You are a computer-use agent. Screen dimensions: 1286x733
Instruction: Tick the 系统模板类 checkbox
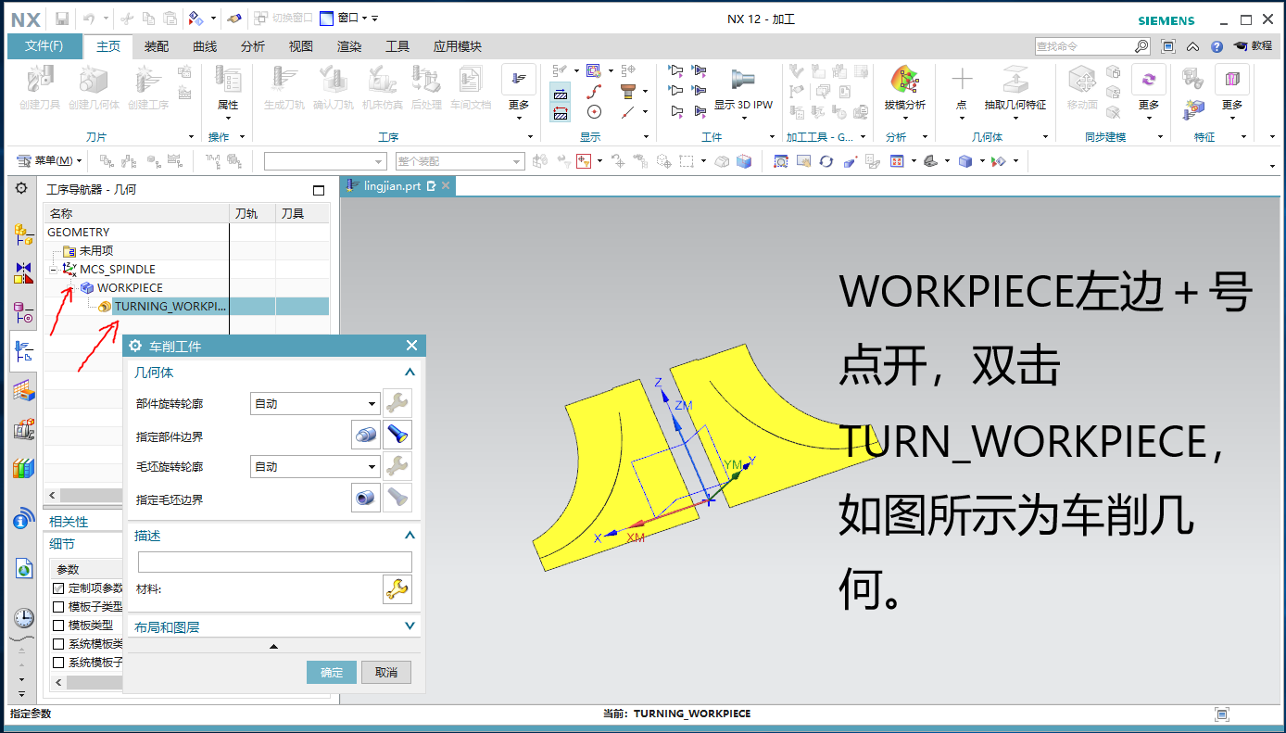[x=58, y=644]
